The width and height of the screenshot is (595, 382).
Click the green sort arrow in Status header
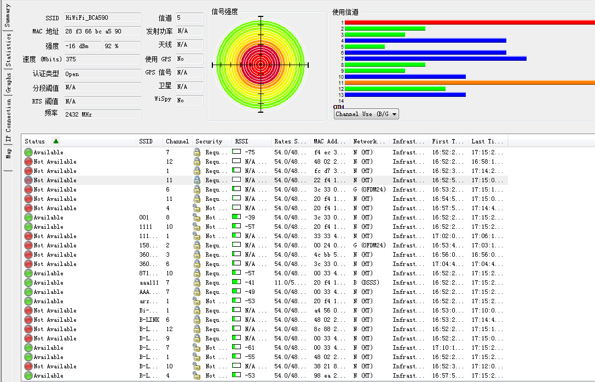(x=56, y=141)
